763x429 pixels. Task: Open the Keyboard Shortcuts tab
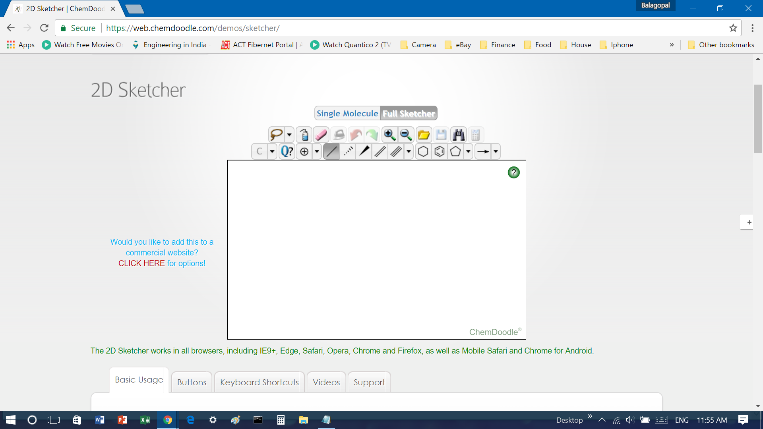pos(259,382)
